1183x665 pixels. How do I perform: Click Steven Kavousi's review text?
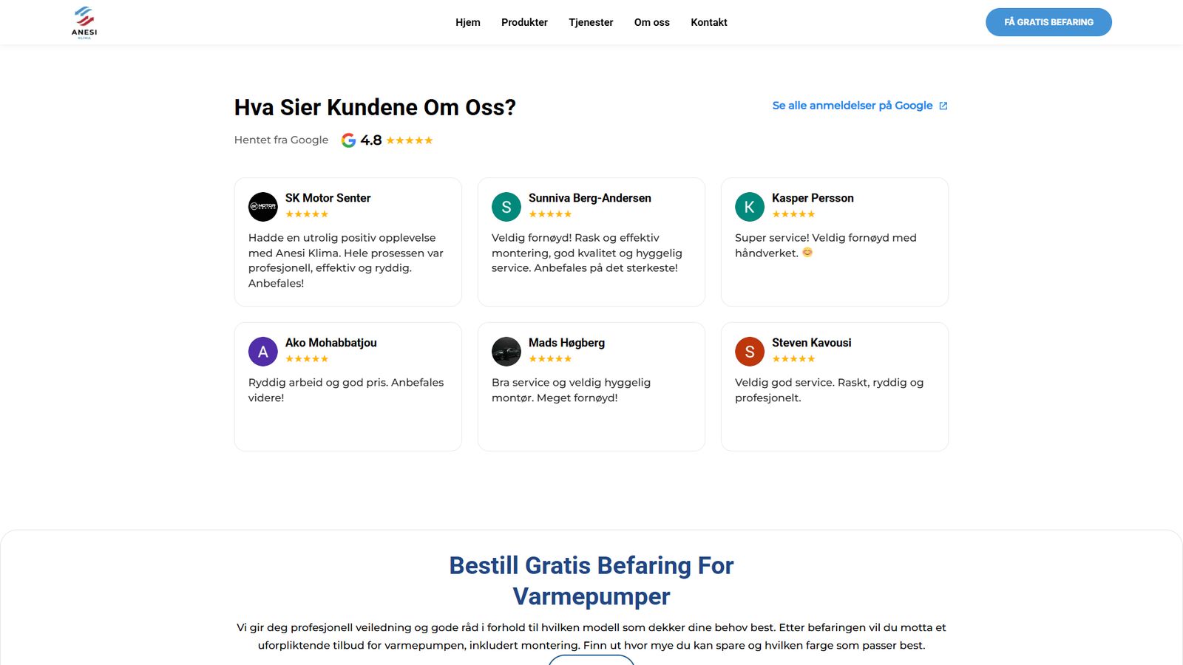829,390
